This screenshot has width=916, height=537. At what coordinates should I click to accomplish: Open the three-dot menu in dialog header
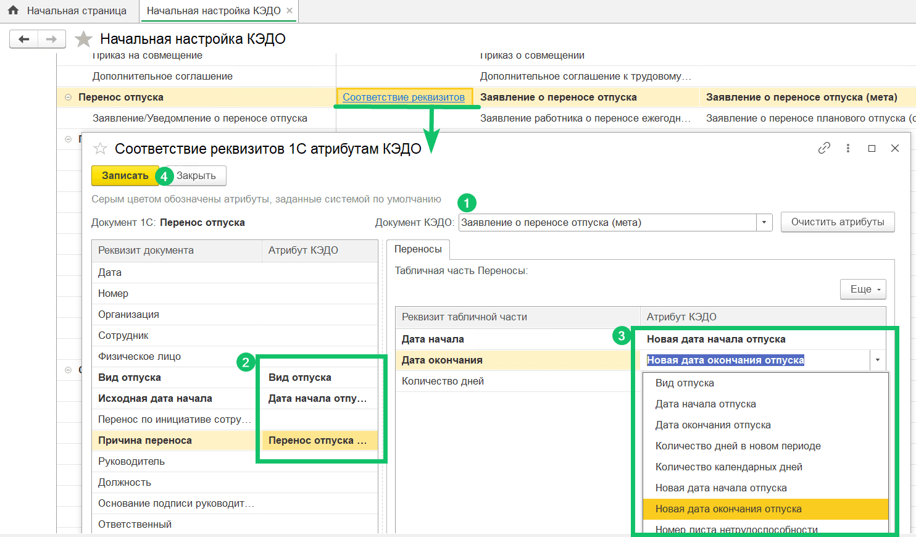coord(848,148)
